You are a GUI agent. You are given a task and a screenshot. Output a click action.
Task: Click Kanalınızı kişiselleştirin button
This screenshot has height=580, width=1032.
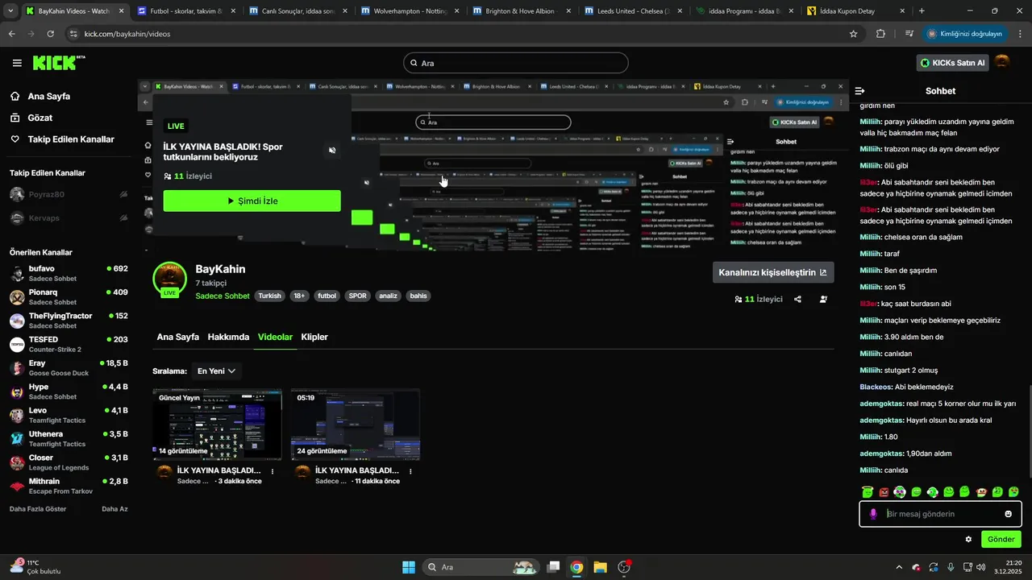click(773, 272)
